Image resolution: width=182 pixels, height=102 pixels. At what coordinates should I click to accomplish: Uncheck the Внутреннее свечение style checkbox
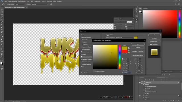(82, 52)
